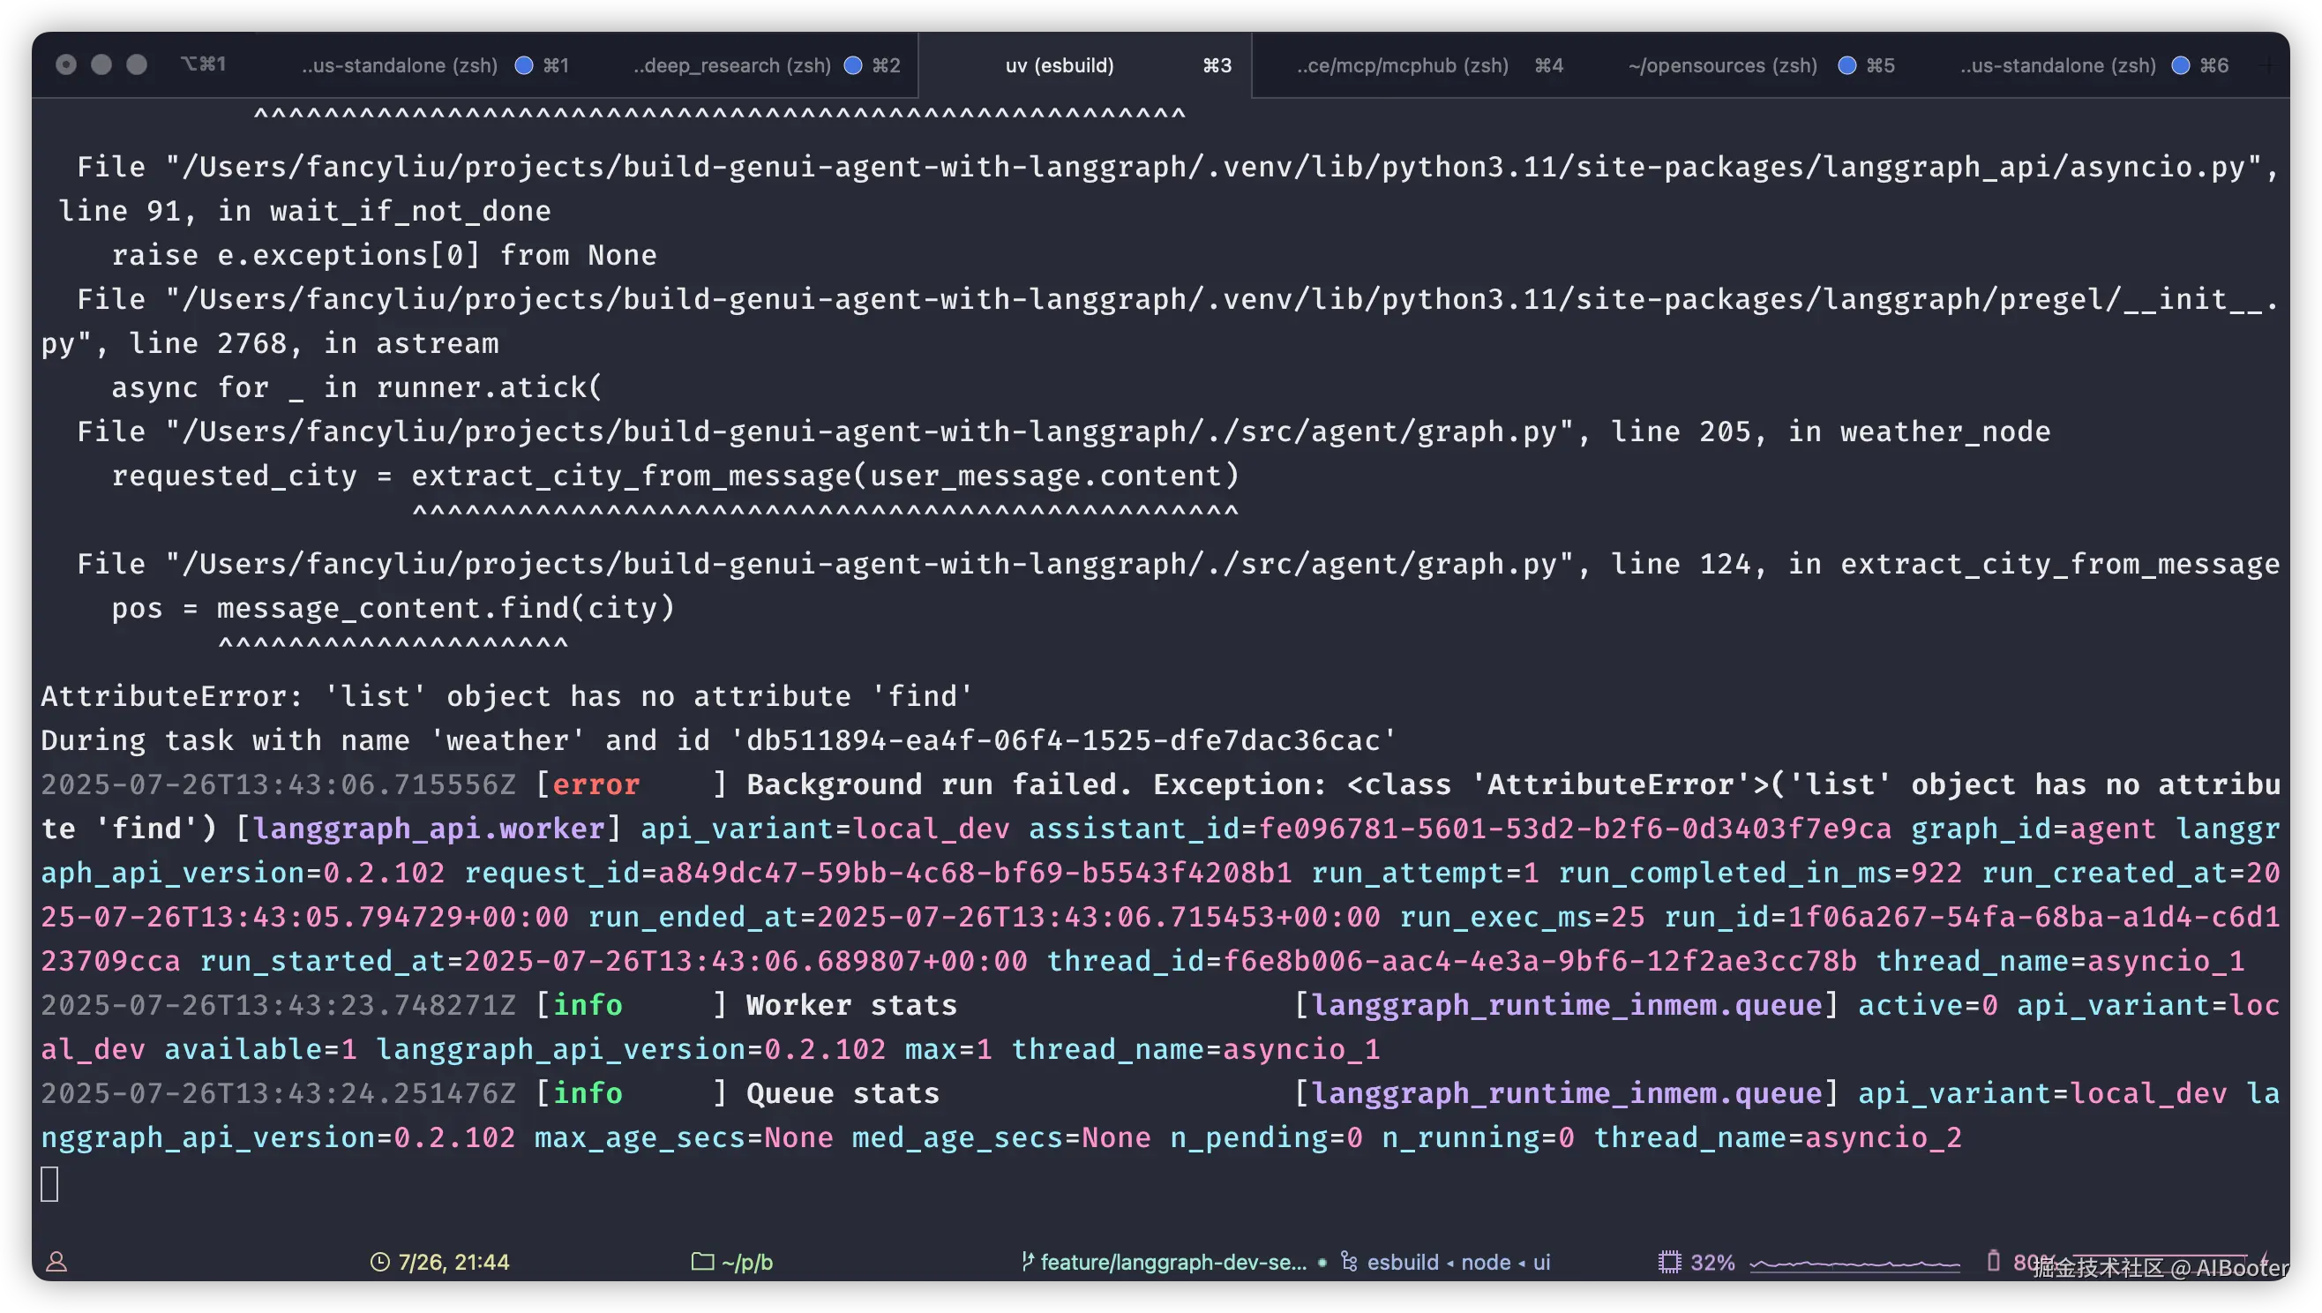
Task: Click the battery icon in status bar
Action: pyautogui.click(x=1993, y=1261)
